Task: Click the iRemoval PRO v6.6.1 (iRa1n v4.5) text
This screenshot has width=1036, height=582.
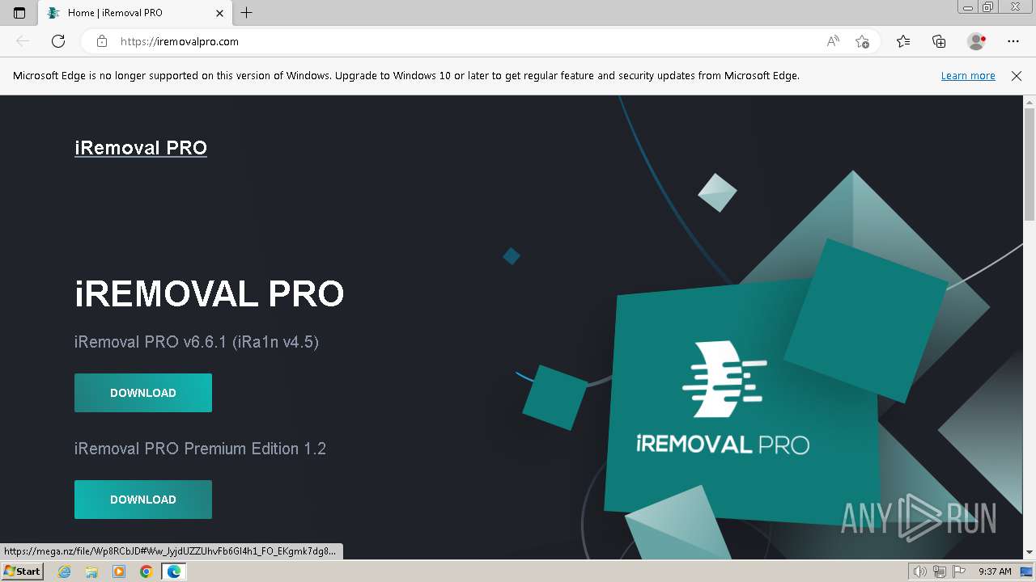Action: click(x=197, y=342)
